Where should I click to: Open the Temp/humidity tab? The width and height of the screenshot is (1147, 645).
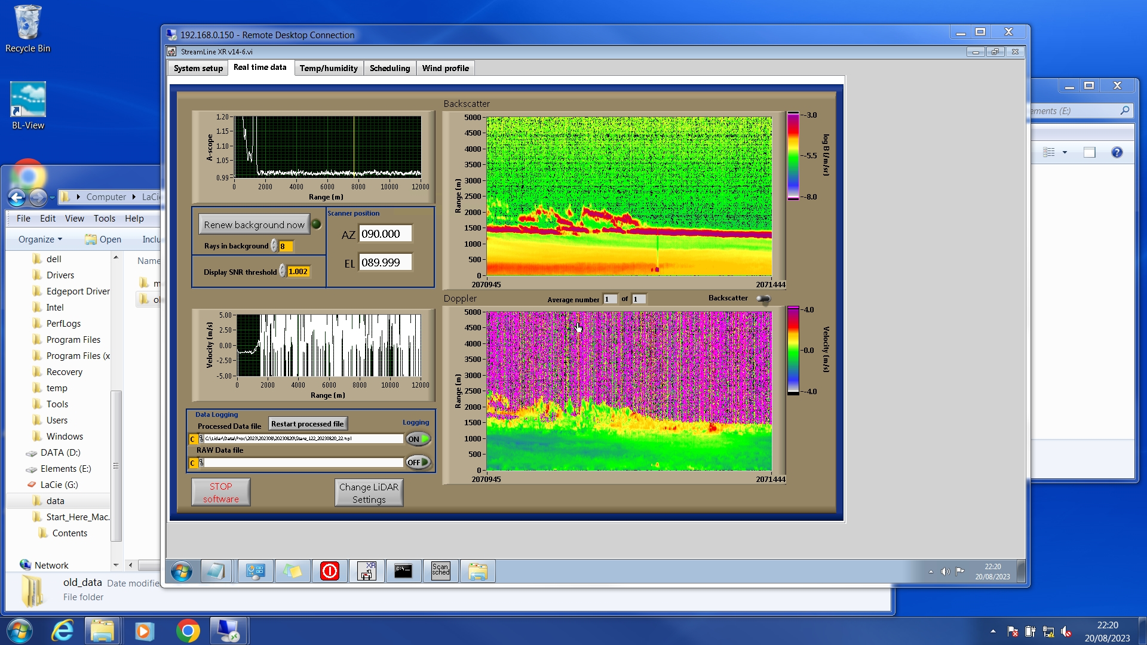pyautogui.click(x=329, y=68)
